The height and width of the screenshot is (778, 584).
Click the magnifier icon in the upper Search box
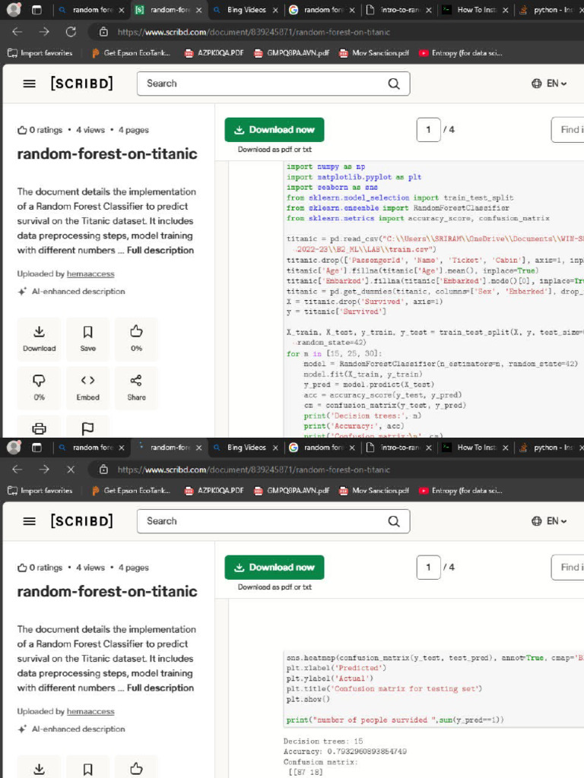point(394,84)
